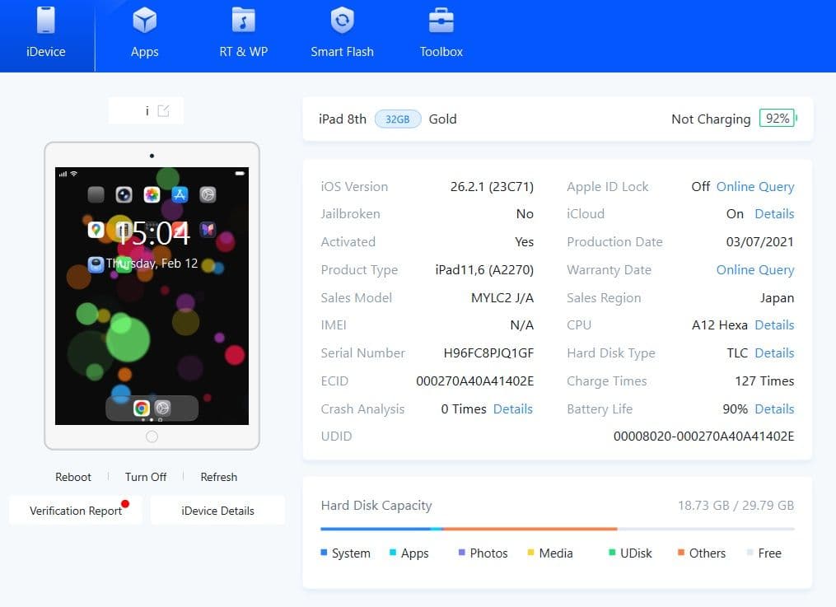This screenshot has height=607, width=836.
Task: View Battery Life Details
Action: coord(773,409)
